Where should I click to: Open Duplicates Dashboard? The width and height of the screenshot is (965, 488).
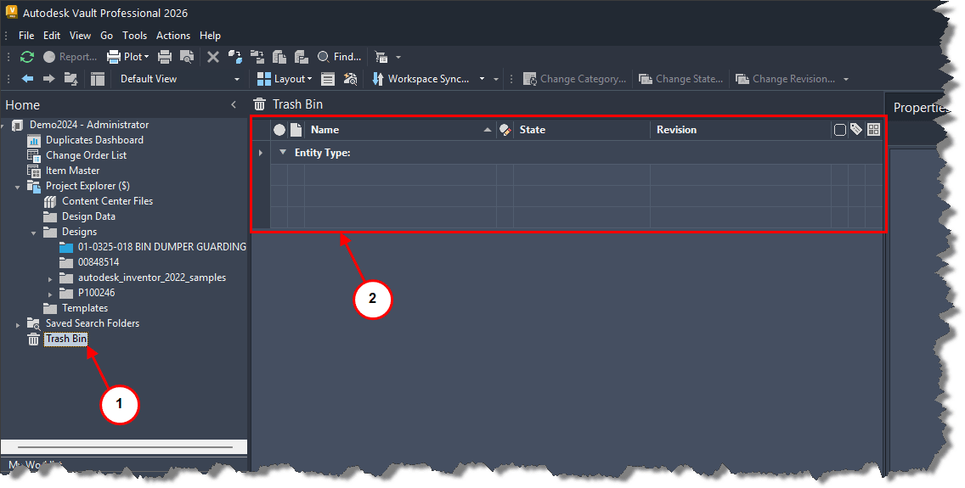tap(94, 140)
